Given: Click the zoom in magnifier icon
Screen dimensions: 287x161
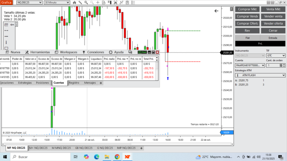Looking at the screenshot, I should pos(86,2).
